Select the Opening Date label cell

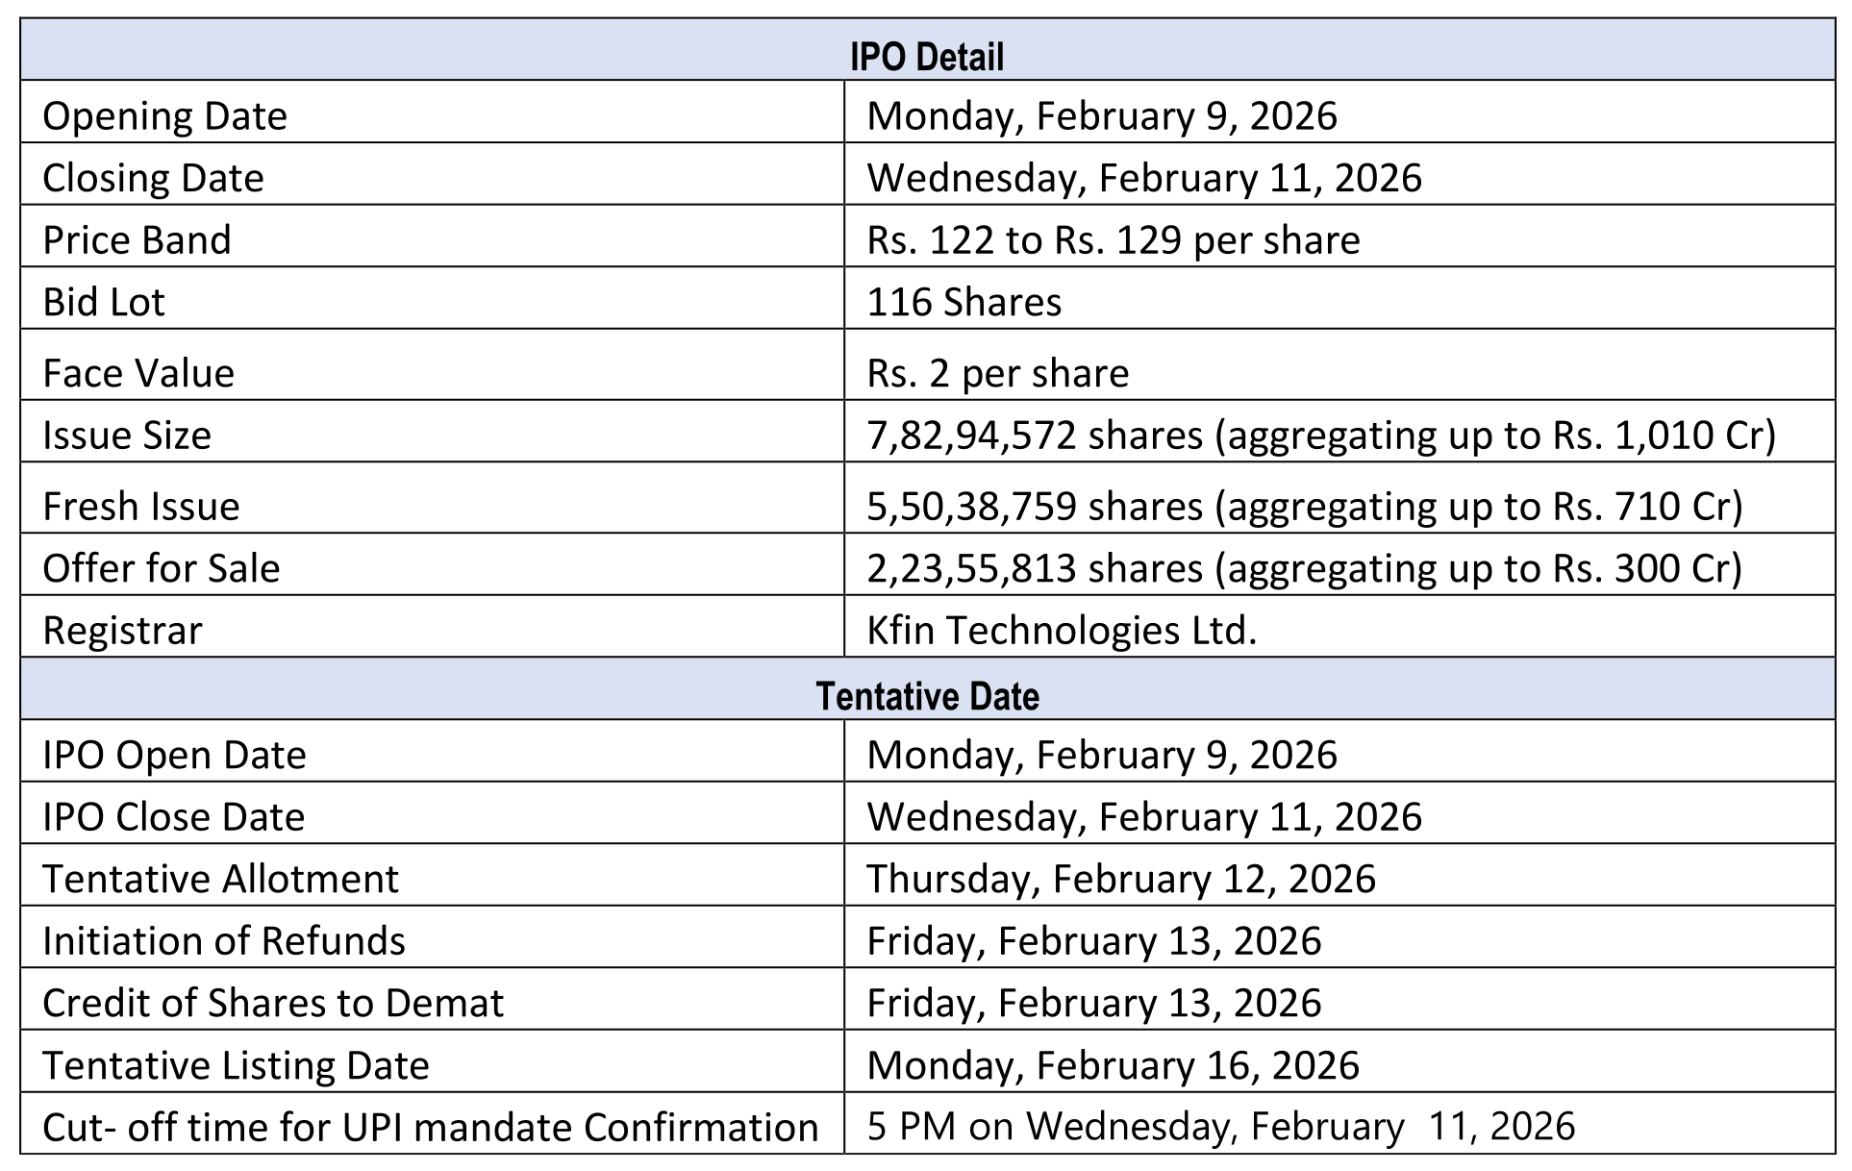tap(164, 116)
